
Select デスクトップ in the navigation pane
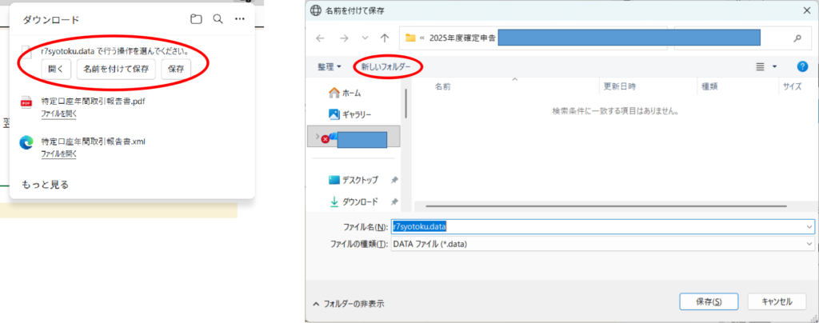(x=359, y=180)
